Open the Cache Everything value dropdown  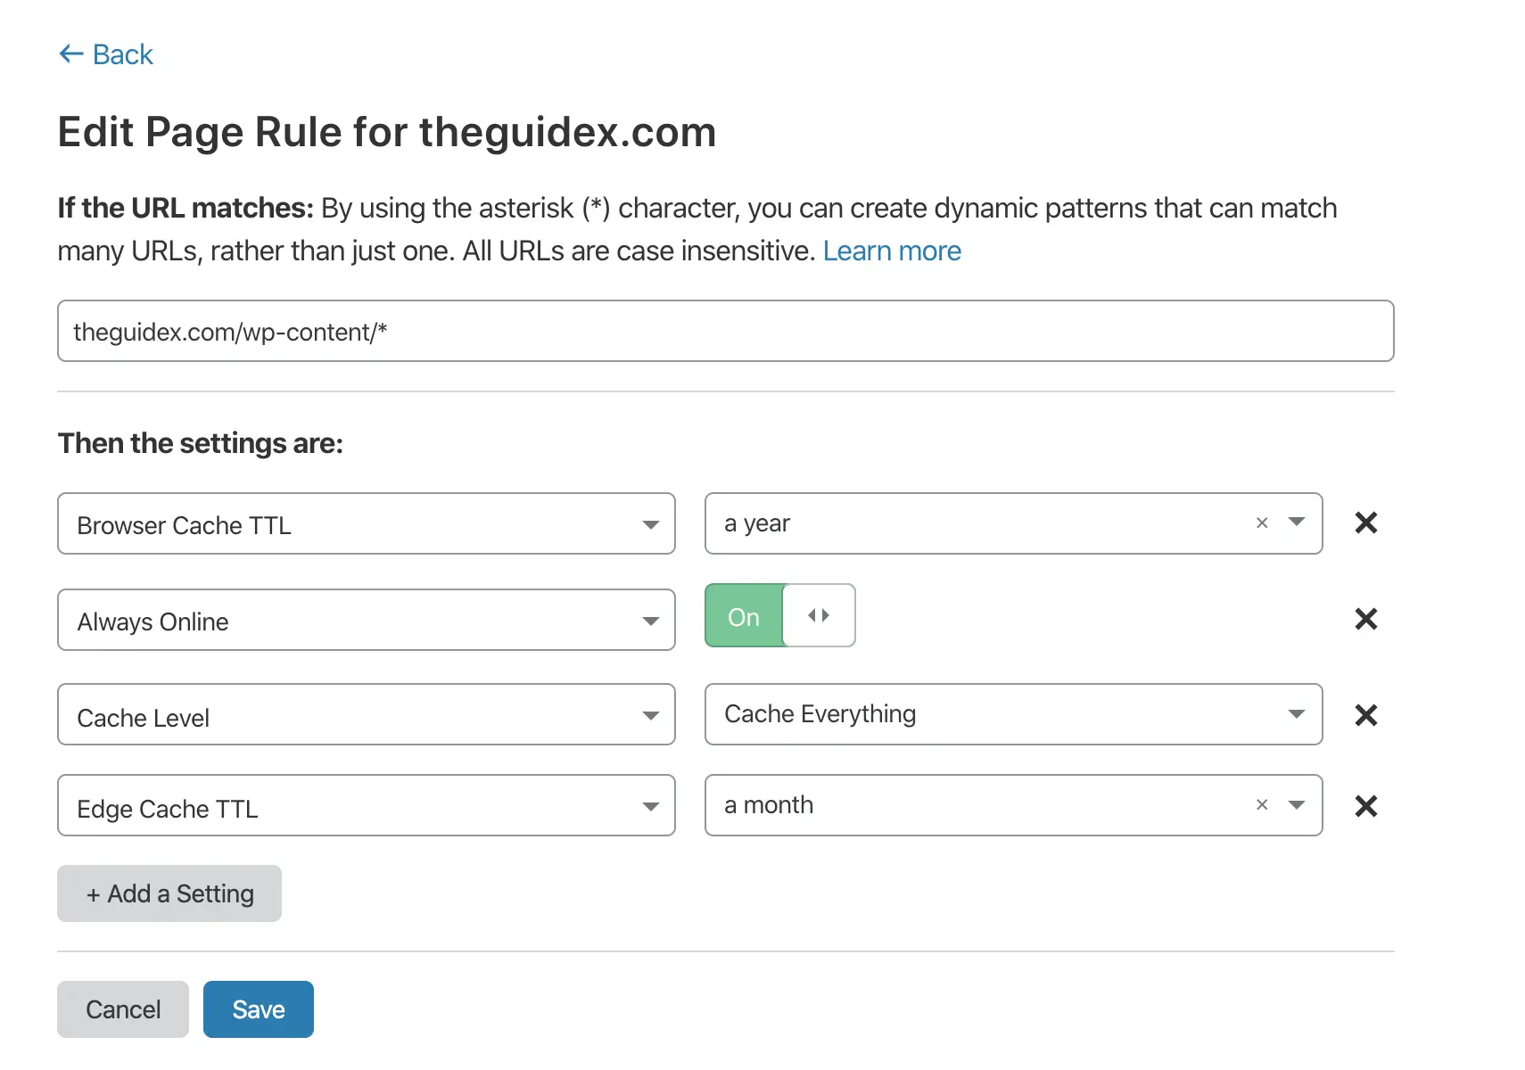[x=1295, y=714]
